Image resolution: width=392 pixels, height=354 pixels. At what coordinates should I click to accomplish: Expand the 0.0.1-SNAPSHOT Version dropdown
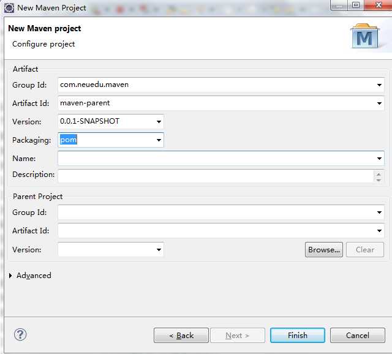(159, 122)
